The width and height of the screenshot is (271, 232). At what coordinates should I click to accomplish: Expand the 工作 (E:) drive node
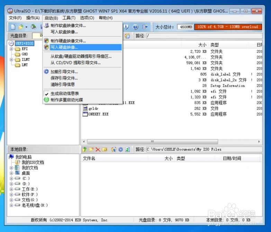11,189
